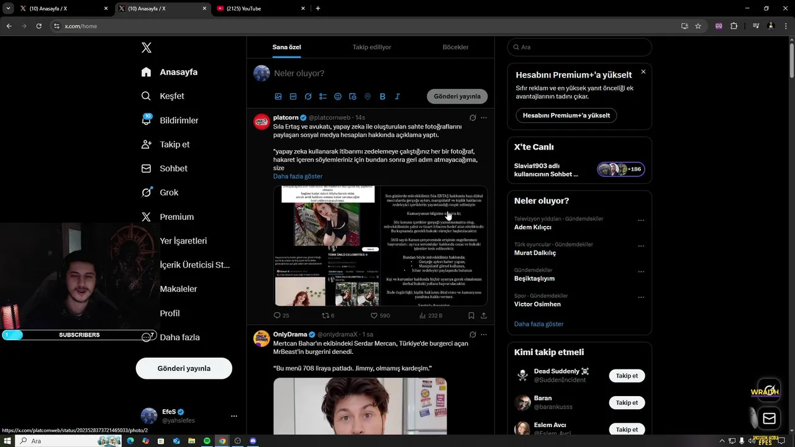Screen dimensions: 795x447
Task: Open emoji picker in composer
Action: point(338,97)
